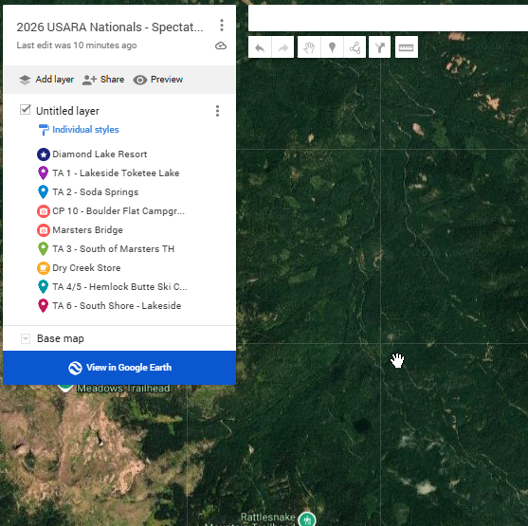Click Diamond Lake Resort star marker icon
The image size is (528, 526).
click(x=43, y=154)
